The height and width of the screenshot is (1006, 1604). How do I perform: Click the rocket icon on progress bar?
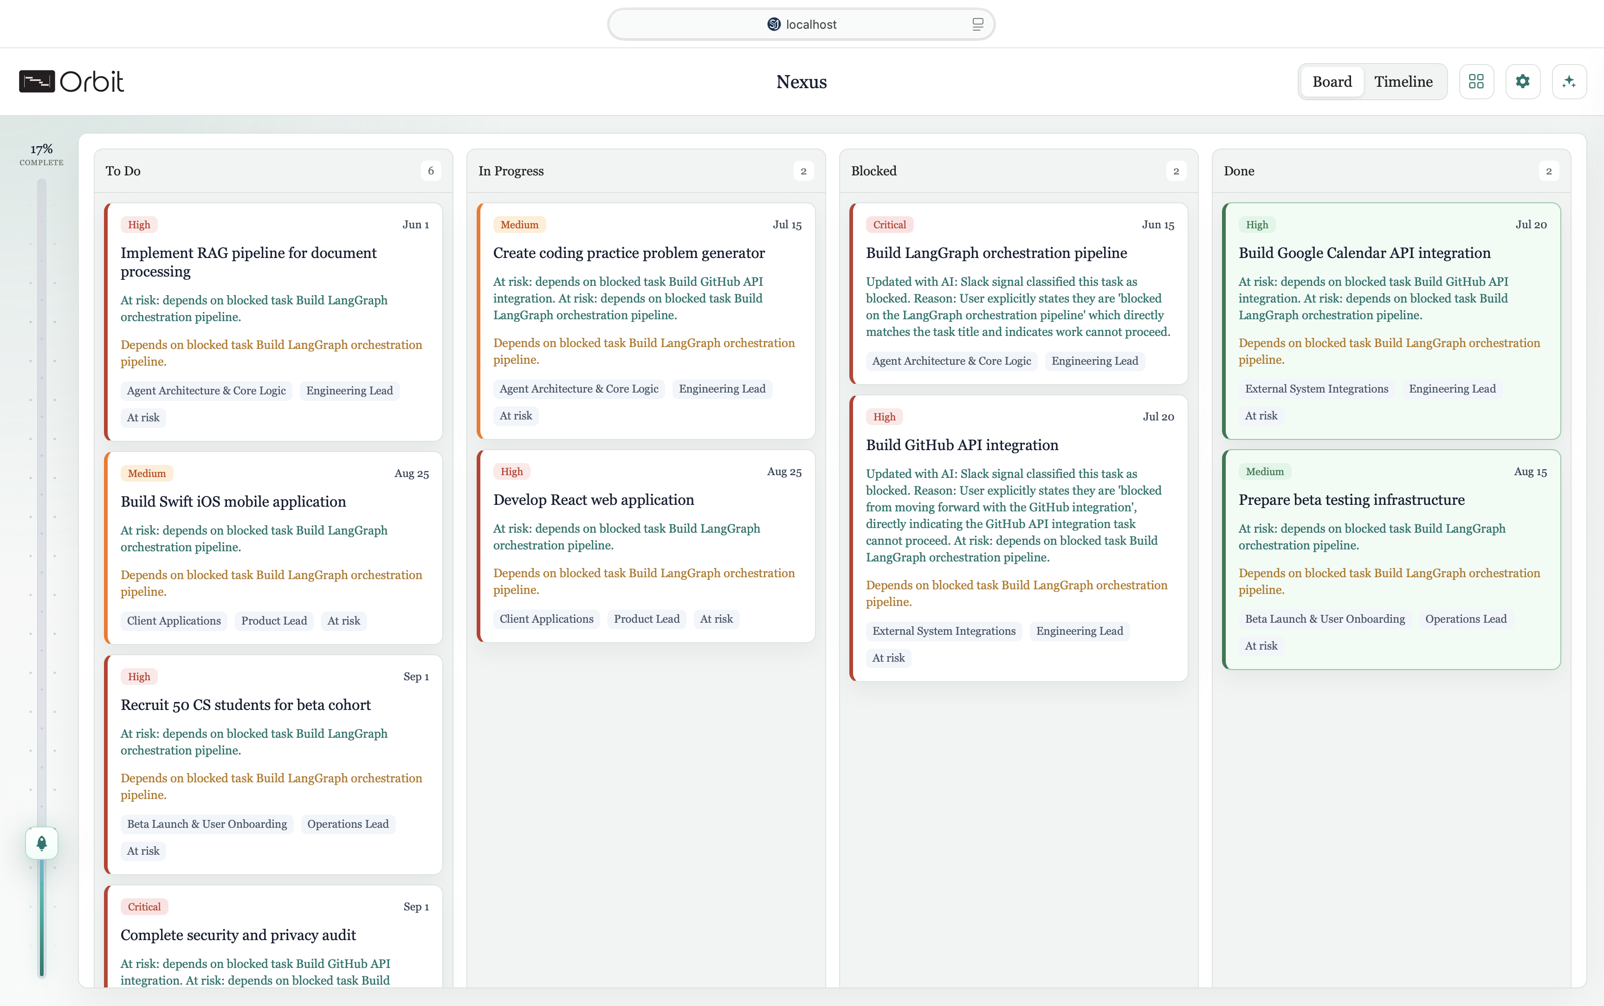41,844
